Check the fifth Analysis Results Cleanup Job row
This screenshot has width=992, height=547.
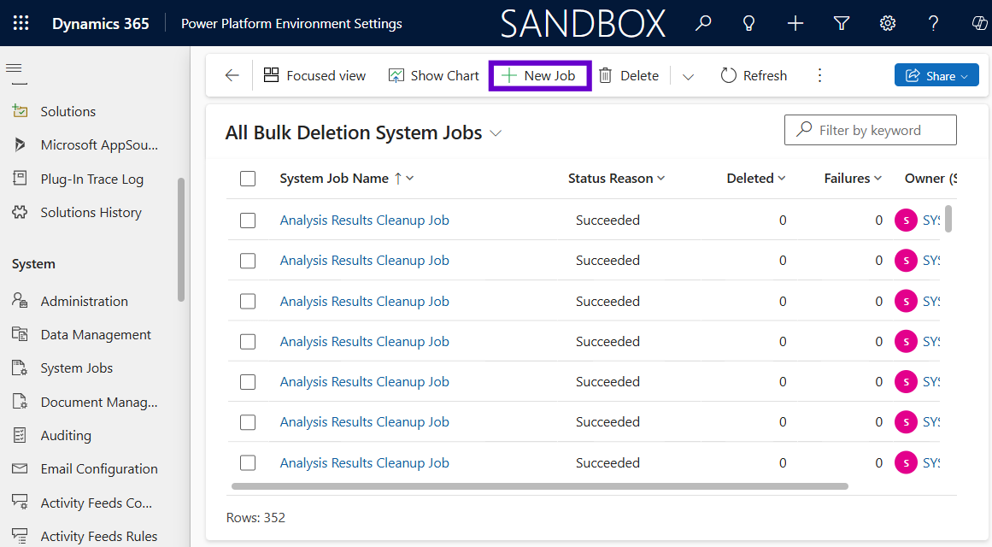pos(248,382)
